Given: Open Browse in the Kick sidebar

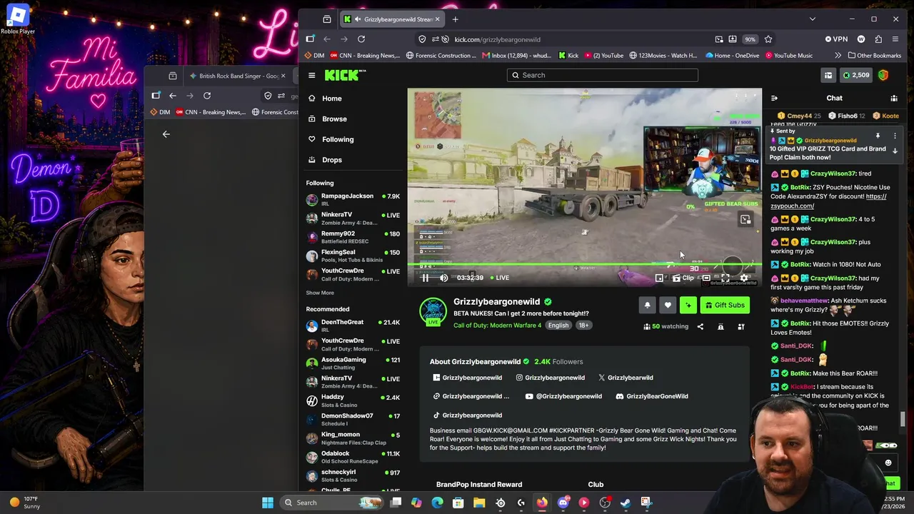Looking at the screenshot, I should 353,119.
